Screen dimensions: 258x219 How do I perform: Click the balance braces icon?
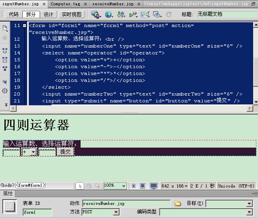(x=5, y=90)
